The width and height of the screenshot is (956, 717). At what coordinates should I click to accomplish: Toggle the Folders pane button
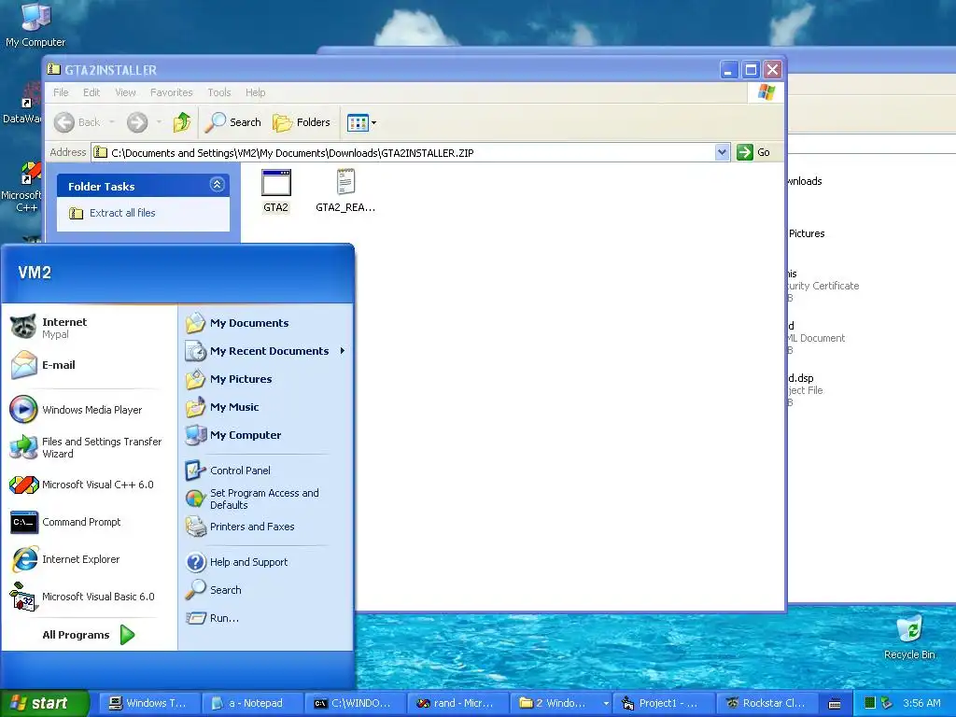click(302, 122)
